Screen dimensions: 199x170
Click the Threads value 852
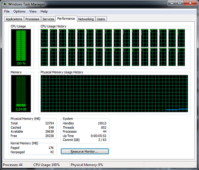click(104, 127)
